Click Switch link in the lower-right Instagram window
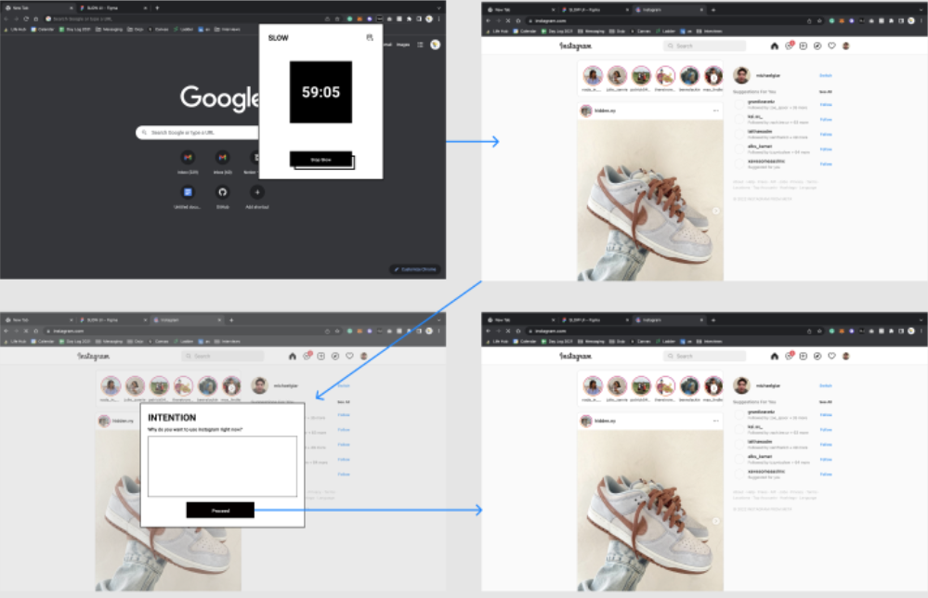 (x=826, y=385)
